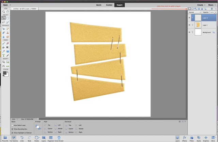
Task: Select the Quick Selection tool
Action: tap(7, 22)
